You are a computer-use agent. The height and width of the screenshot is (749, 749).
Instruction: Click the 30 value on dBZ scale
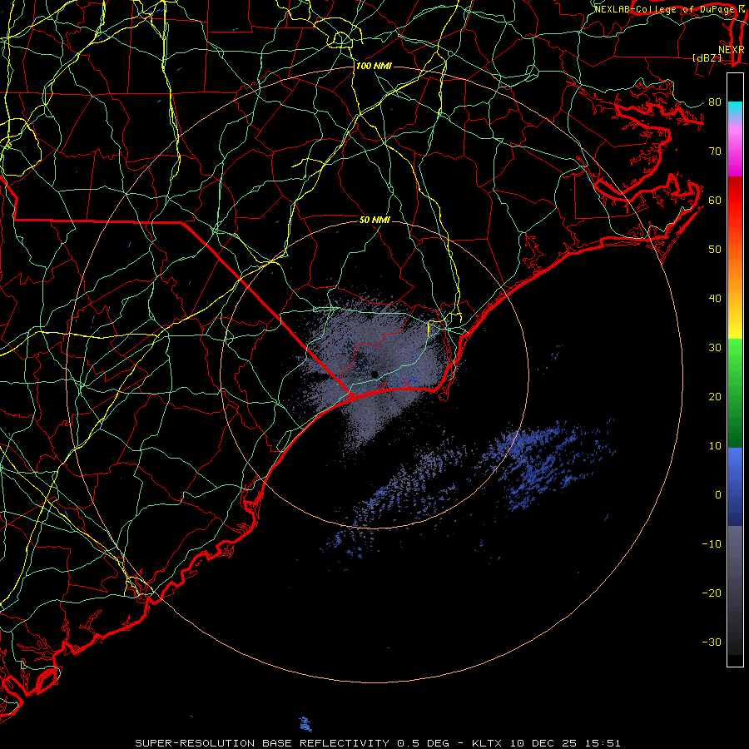715,347
